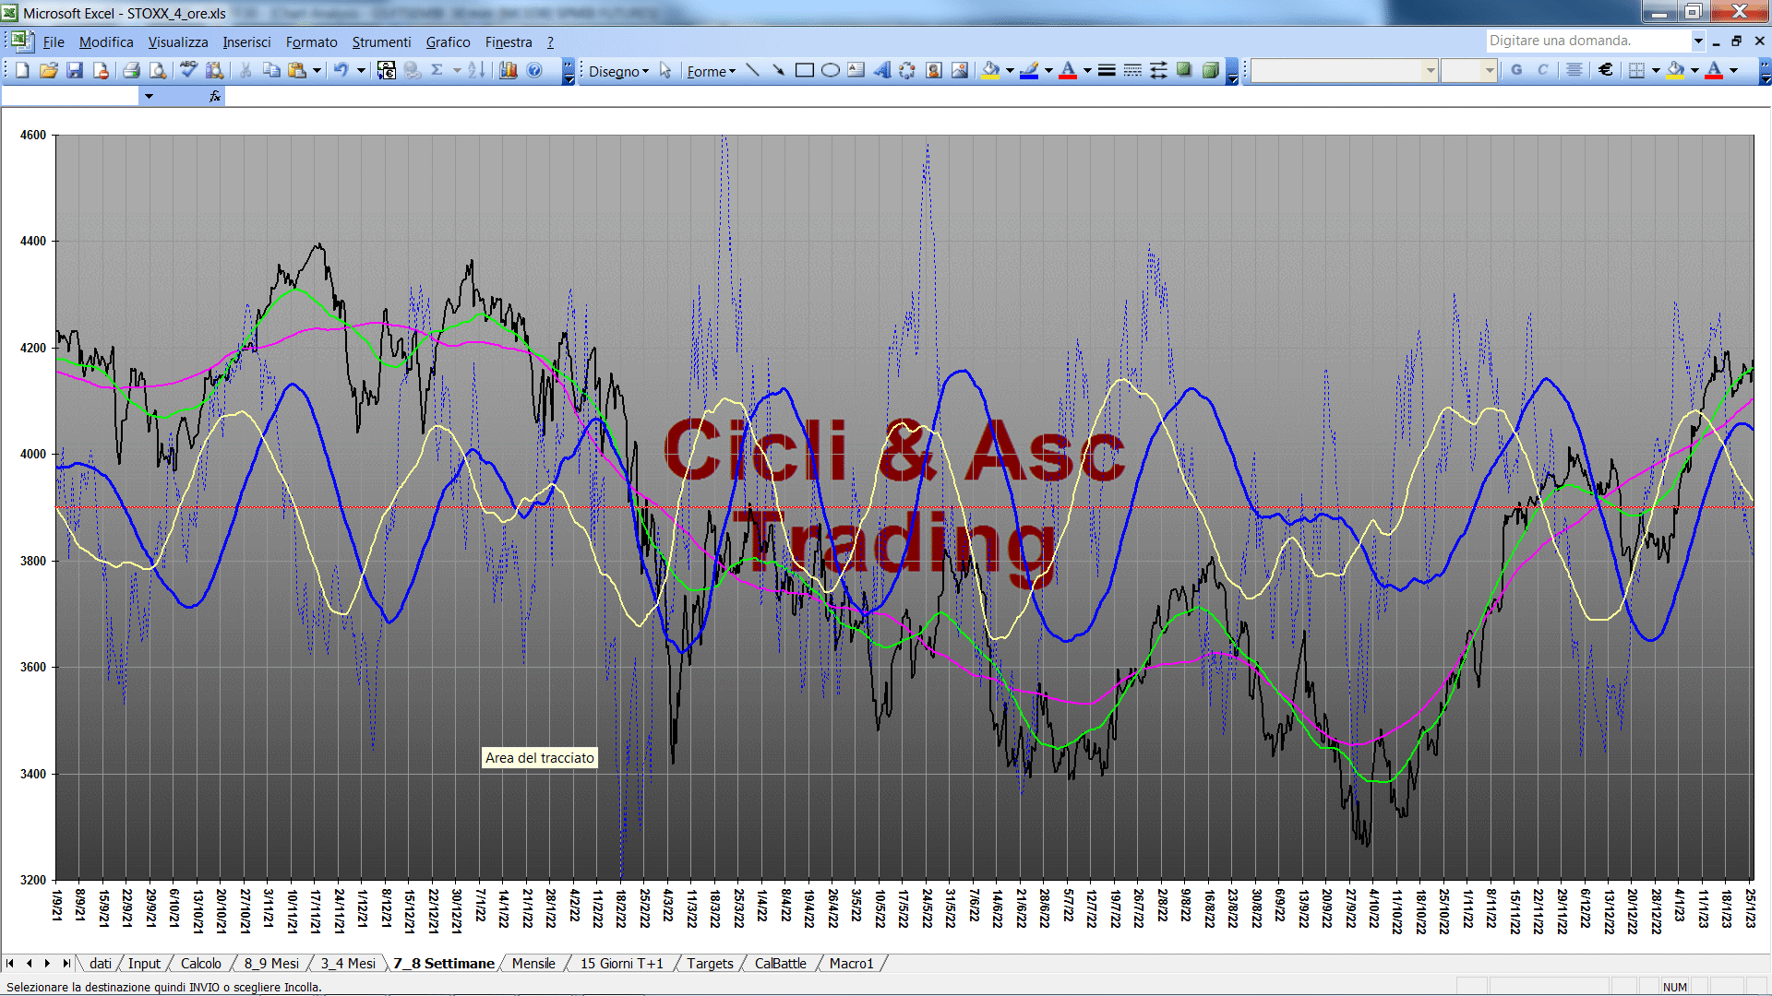Choose the Select Objects arrow cursor

665,71
